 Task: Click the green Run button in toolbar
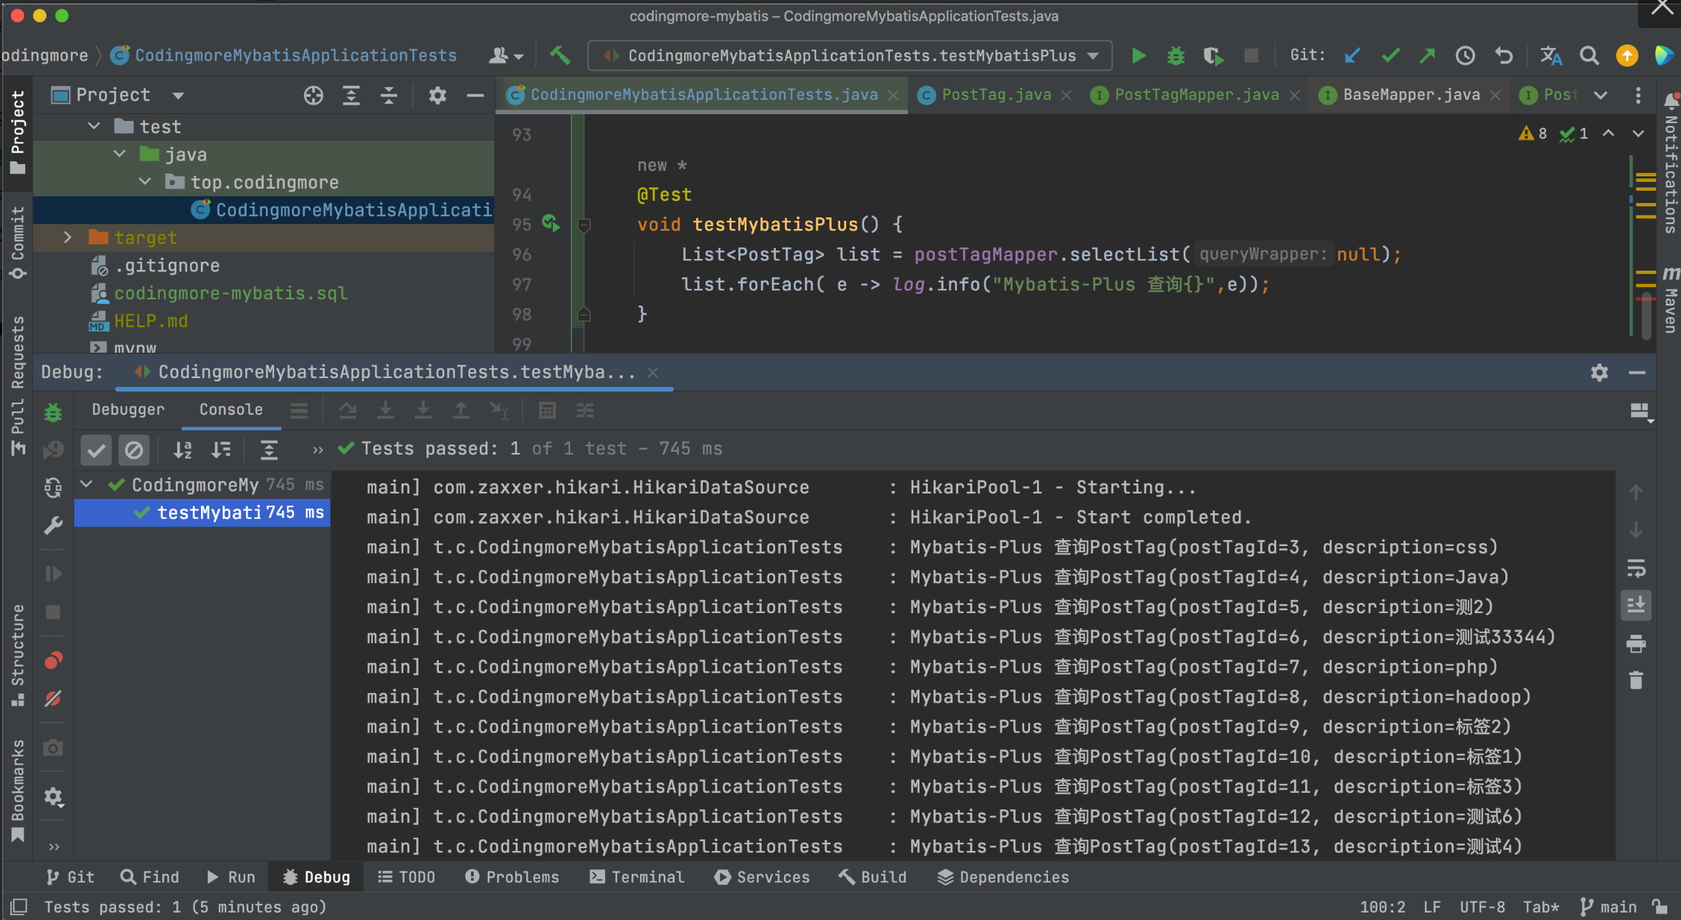(x=1138, y=55)
